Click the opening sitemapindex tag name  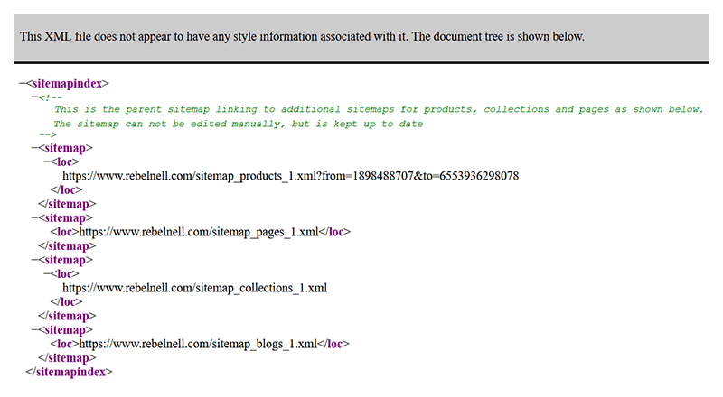point(68,83)
